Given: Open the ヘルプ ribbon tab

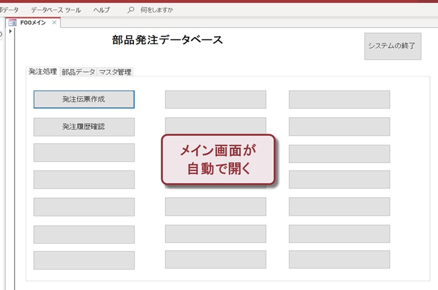Looking at the screenshot, I should (102, 10).
